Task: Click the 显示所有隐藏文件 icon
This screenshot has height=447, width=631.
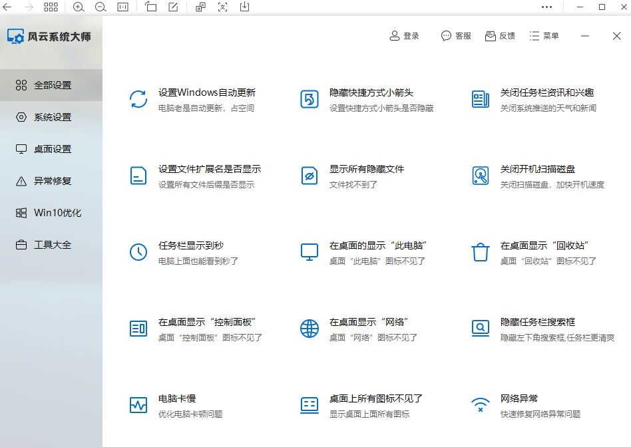Action: 309,176
